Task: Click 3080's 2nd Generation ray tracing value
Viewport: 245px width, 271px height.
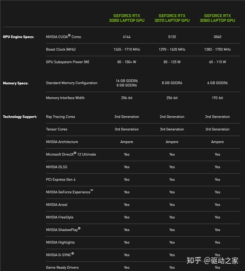Action: click(127, 117)
